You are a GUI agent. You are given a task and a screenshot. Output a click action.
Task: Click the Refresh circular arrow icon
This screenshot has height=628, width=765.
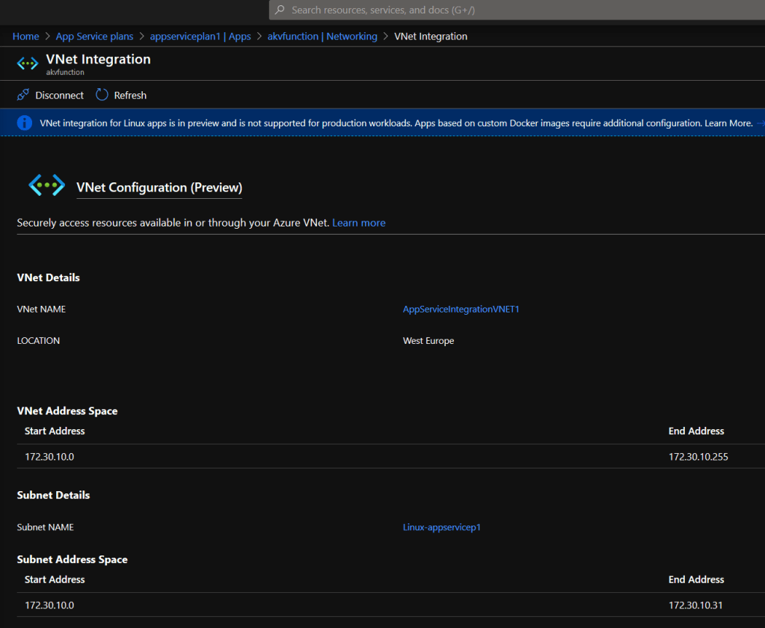point(102,95)
